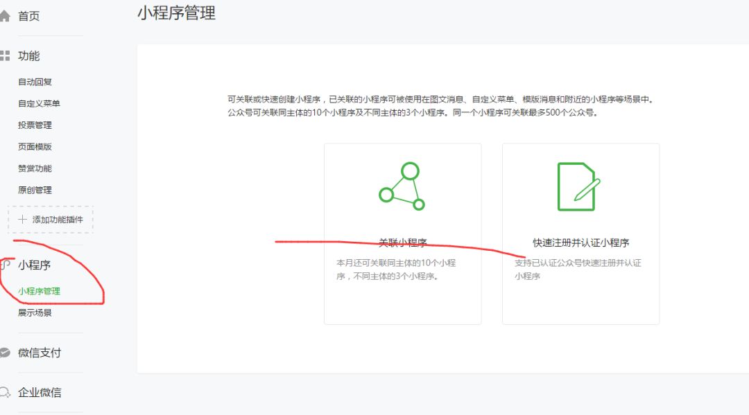This screenshot has height=415, width=749.
Task: Select the 小程序 section heading
Action: (x=35, y=265)
